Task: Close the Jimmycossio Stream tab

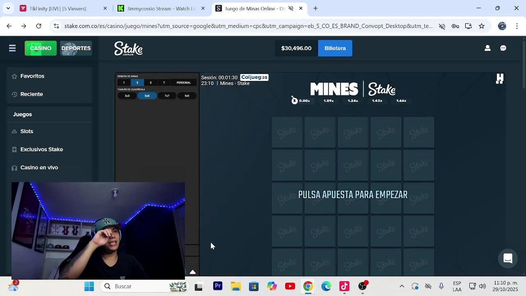Action: pos(203,8)
